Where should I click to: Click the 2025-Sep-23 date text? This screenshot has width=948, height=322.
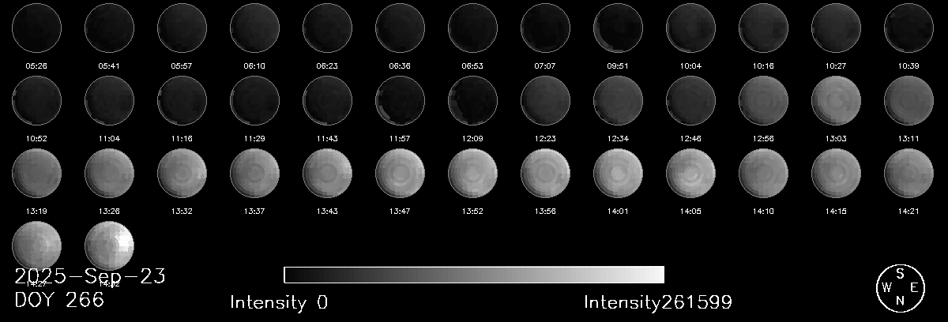coord(90,277)
